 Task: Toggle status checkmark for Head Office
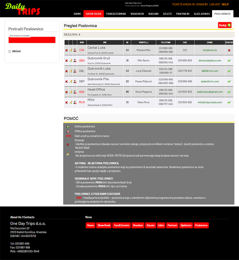(x=229, y=92)
